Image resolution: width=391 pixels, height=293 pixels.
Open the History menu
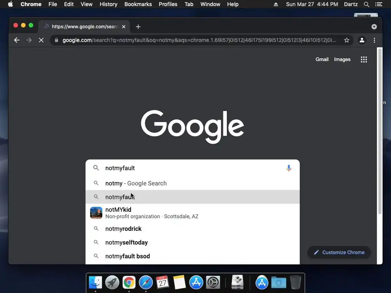[108, 4]
